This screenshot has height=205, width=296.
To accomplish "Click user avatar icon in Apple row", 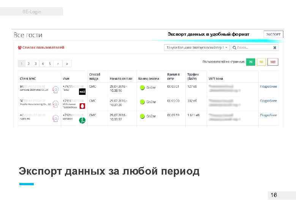I will 55,118.
